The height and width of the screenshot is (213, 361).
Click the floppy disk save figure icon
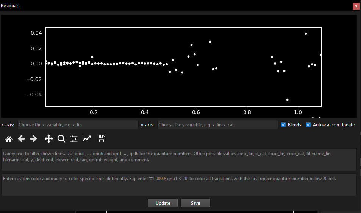[101, 139]
